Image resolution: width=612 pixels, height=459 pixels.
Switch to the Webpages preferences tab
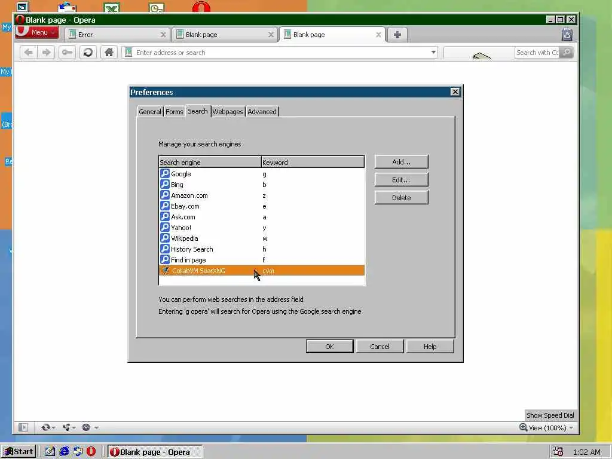(228, 112)
